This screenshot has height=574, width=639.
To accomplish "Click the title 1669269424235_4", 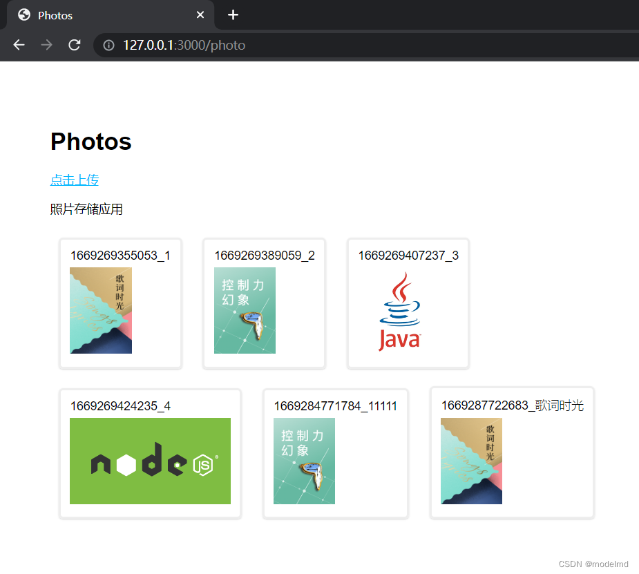I will click(120, 406).
